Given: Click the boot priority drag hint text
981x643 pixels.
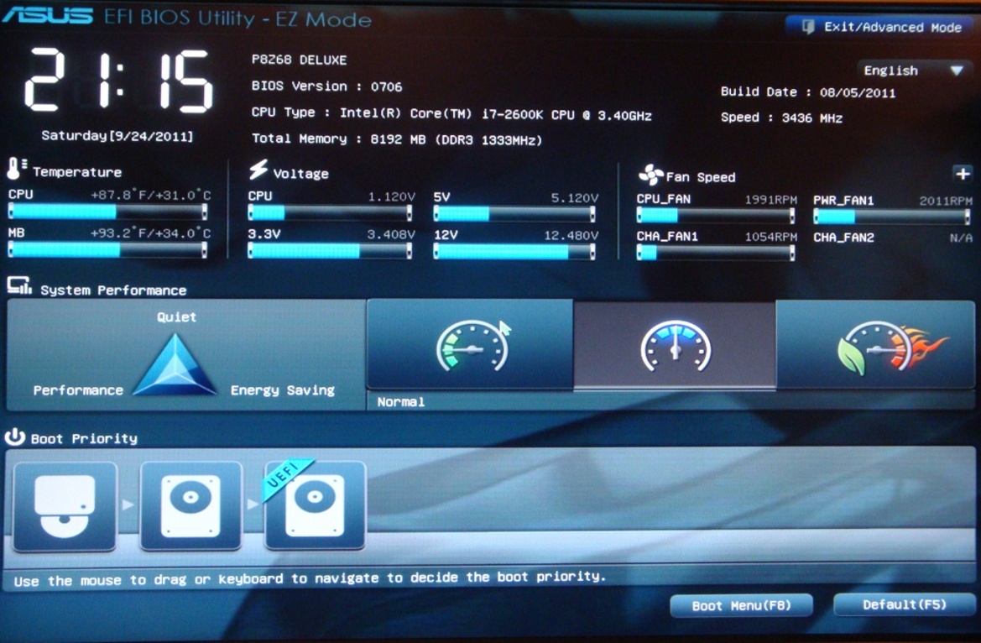Looking at the screenshot, I should 310,578.
